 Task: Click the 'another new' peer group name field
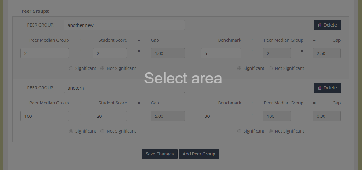[x=125, y=25]
